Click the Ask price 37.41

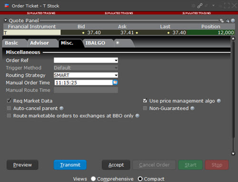(127, 33)
